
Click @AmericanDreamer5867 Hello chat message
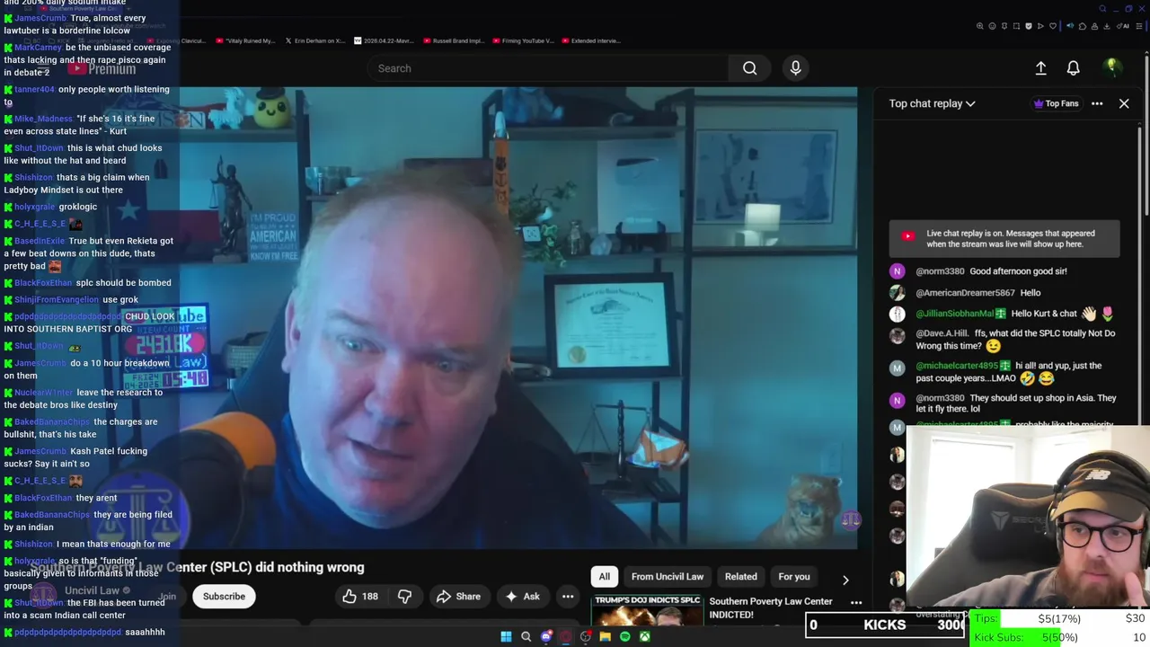point(978,293)
